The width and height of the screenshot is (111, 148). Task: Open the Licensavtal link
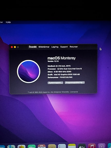74,92
